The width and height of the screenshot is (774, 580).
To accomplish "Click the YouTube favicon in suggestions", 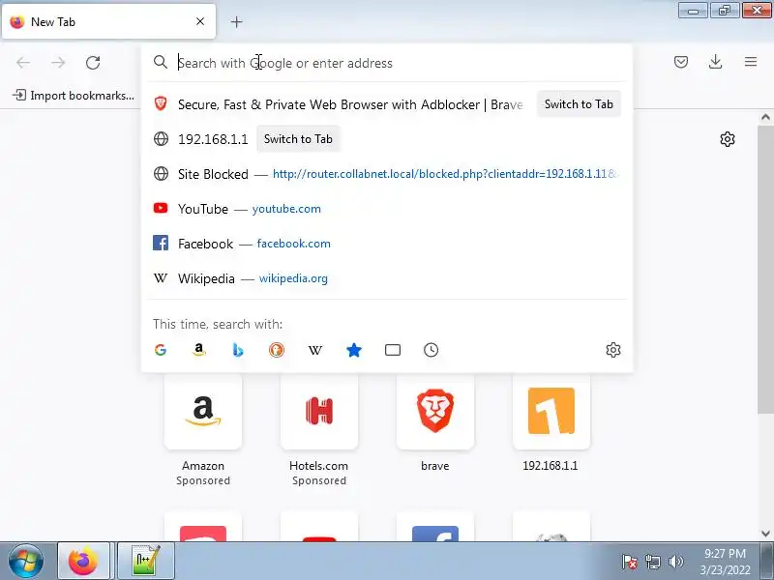I will [x=161, y=208].
